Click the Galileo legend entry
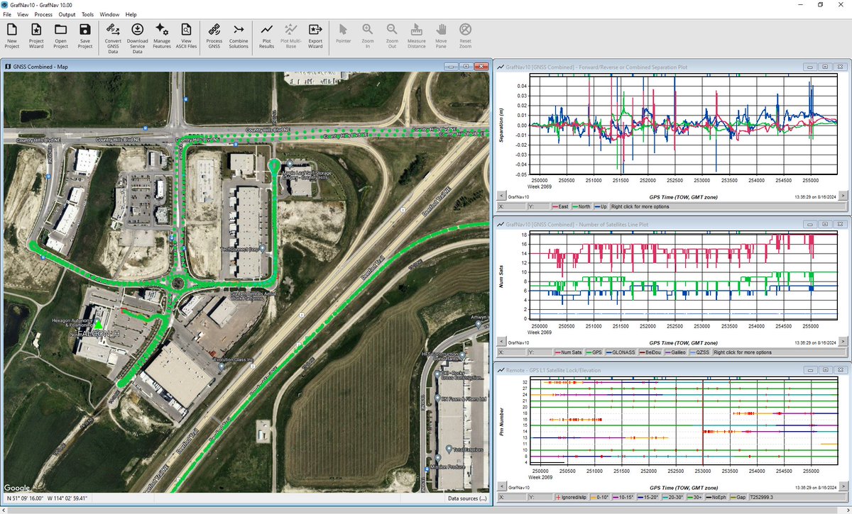 [676, 352]
